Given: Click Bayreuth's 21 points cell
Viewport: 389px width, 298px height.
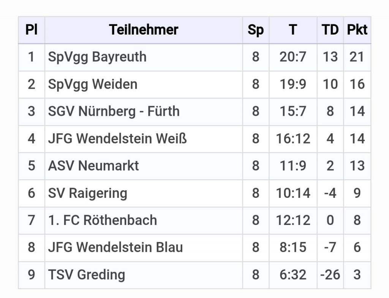Looking at the screenshot, I should [x=357, y=57].
